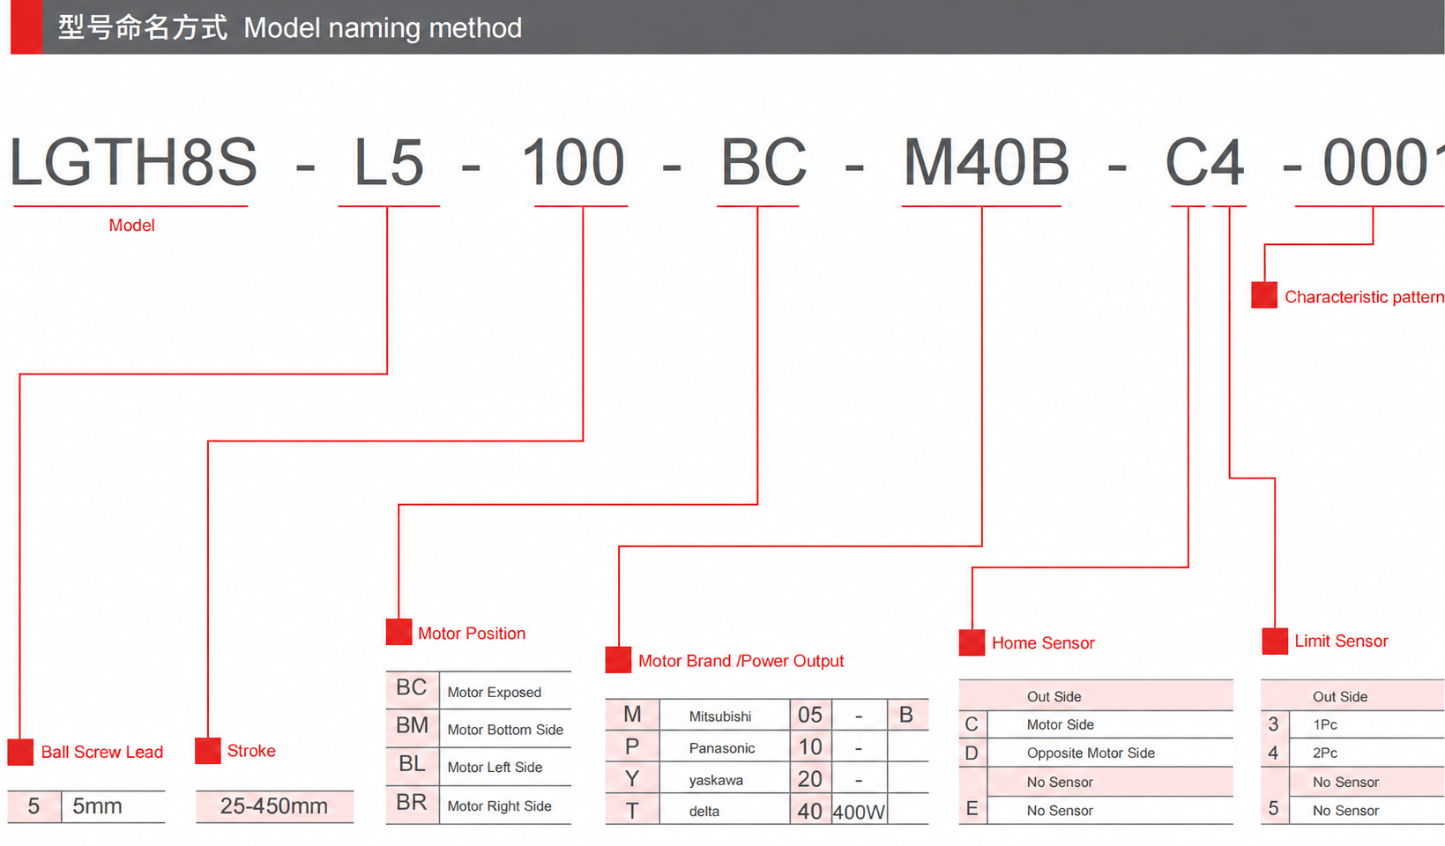1445x846 pixels.
Task: Click the '2Pc' limit sensor row
Action: pyautogui.click(x=1352, y=753)
